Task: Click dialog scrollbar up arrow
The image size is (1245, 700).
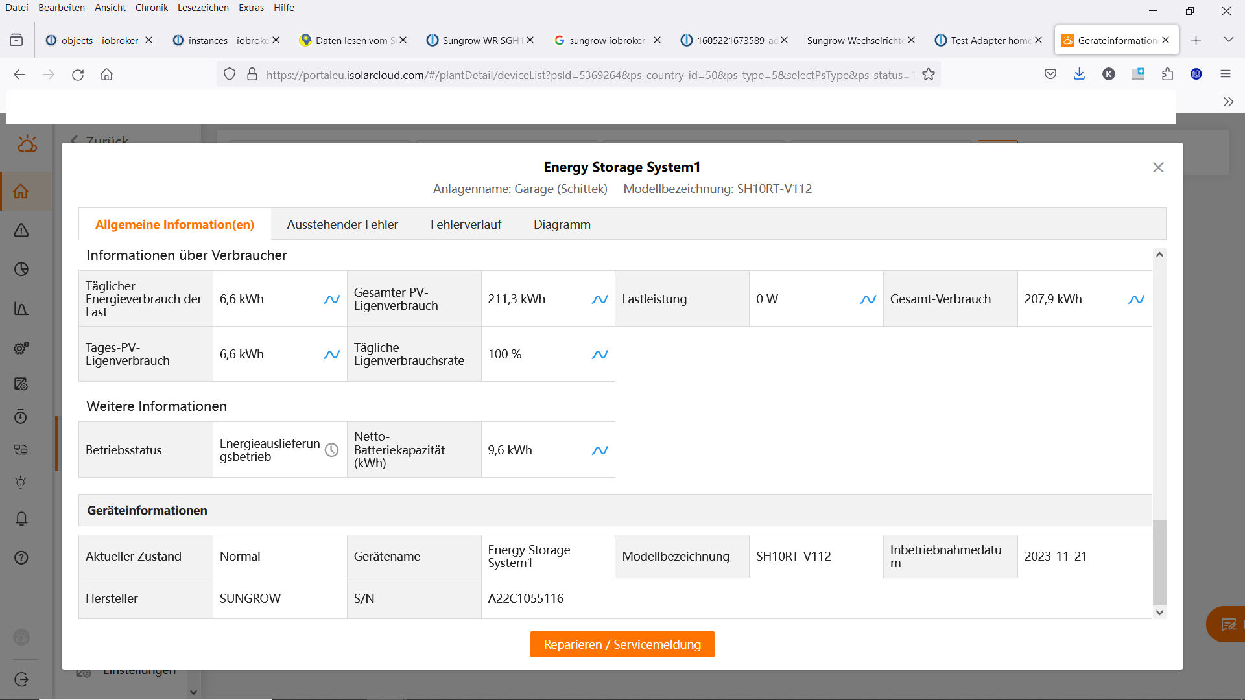Action: coord(1159,255)
